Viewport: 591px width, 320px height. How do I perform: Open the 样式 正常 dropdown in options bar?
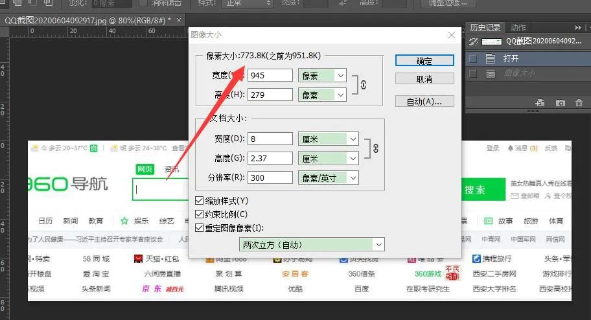[248, 3]
